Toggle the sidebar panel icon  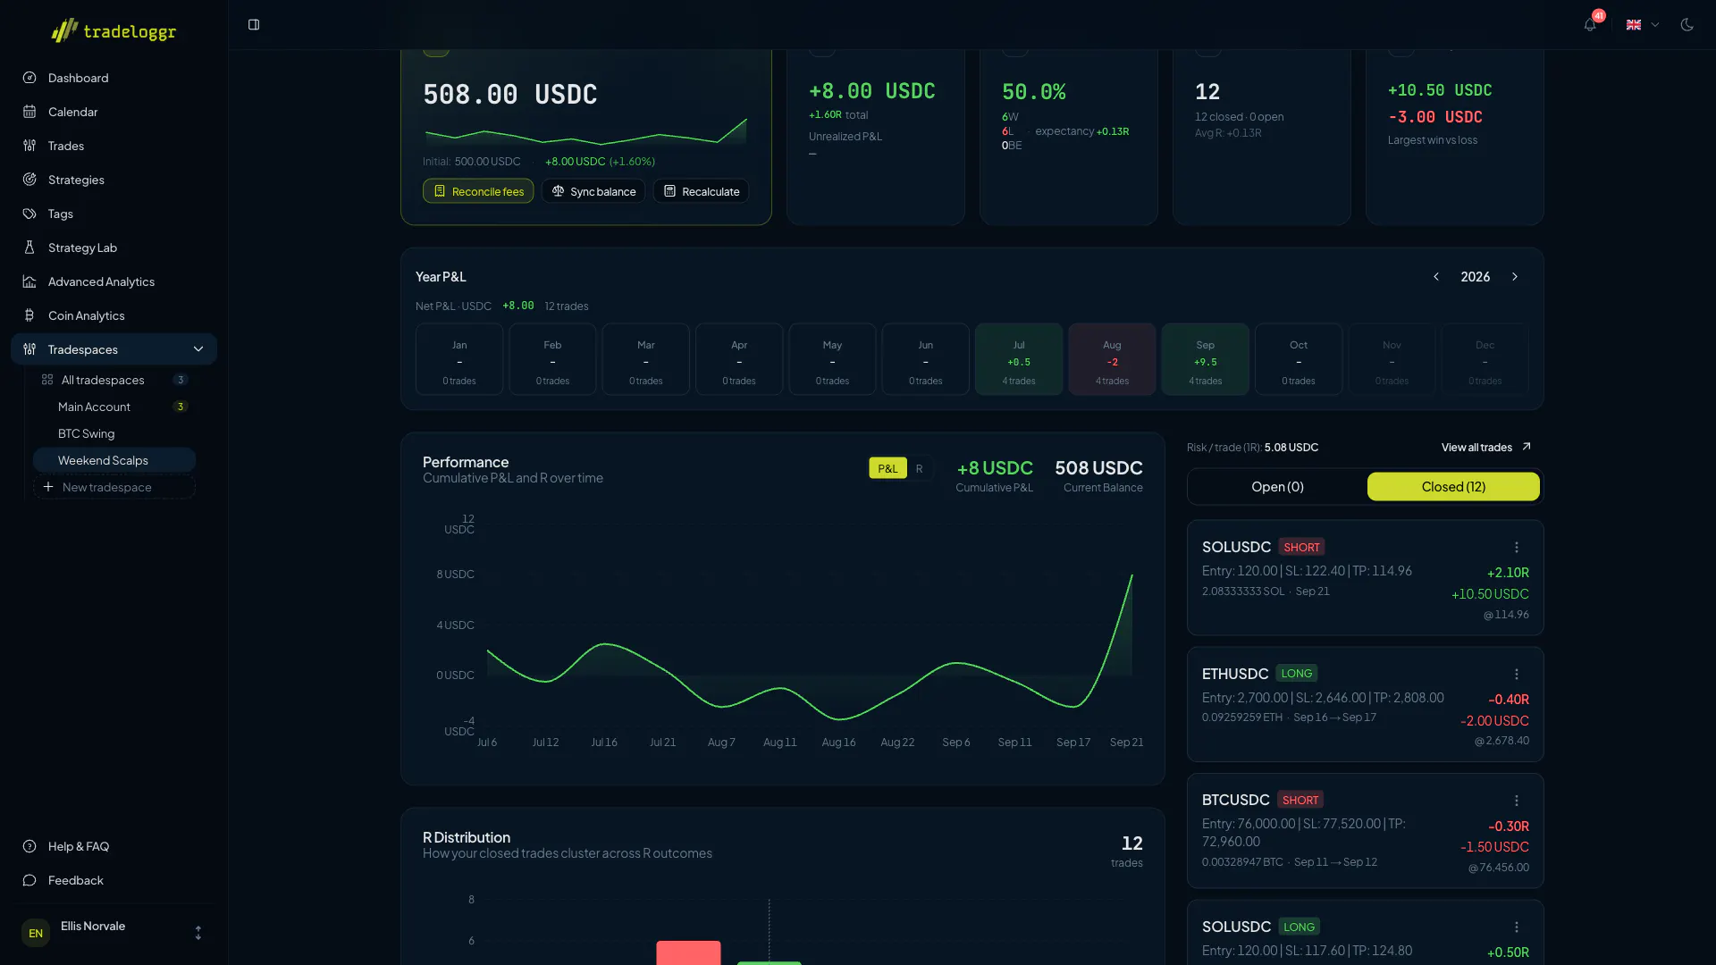coord(254,25)
